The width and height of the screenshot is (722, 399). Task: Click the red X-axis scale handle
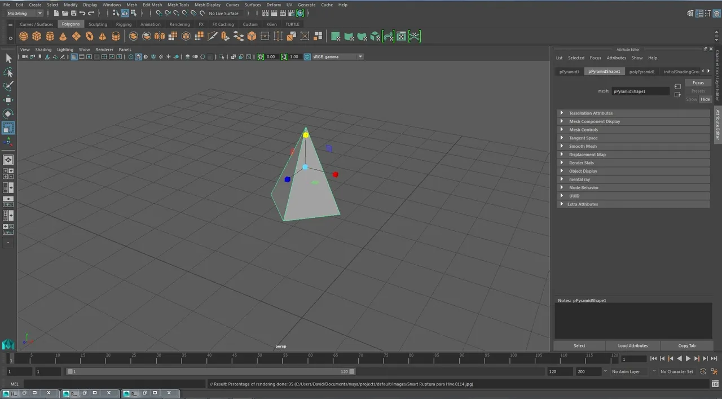(335, 174)
